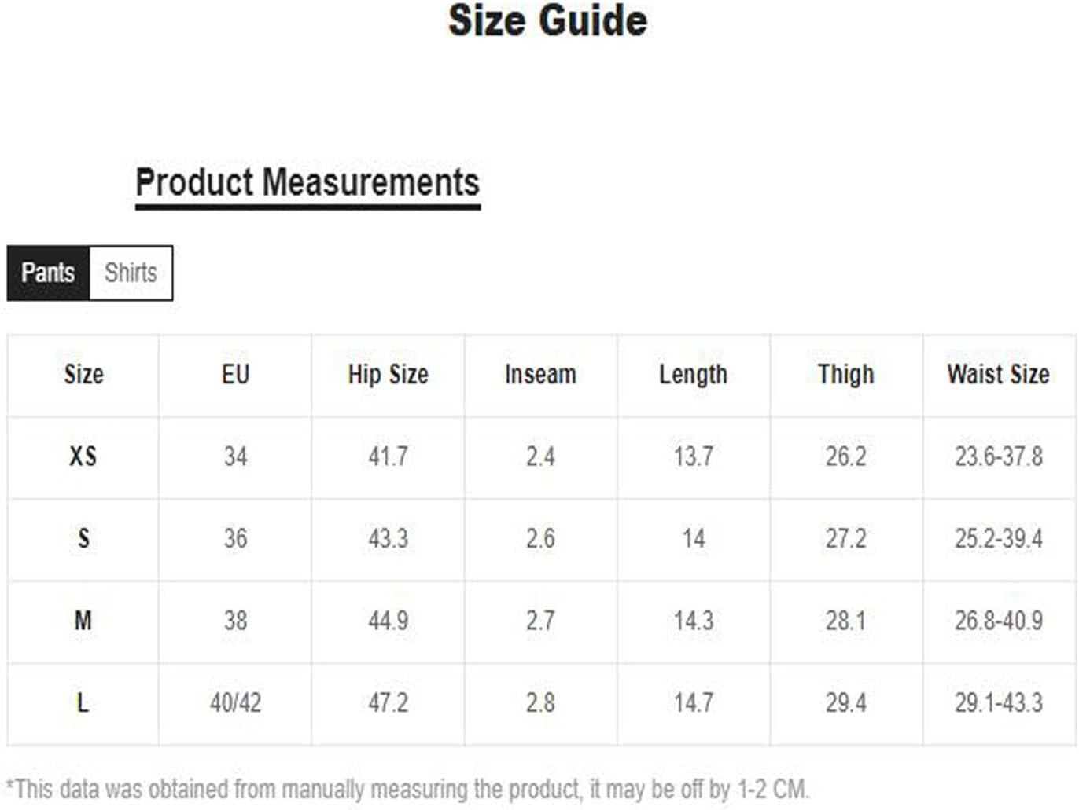
Task: Select the 23.6-37.8 waist size cell
Action: coord(998,456)
